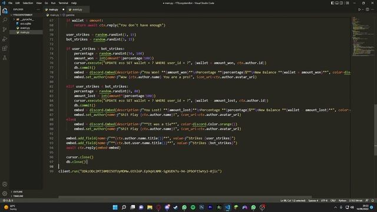This screenshot has width=377, height=212.
Task: Open the notifications bell in status bar
Action: click(373, 200)
